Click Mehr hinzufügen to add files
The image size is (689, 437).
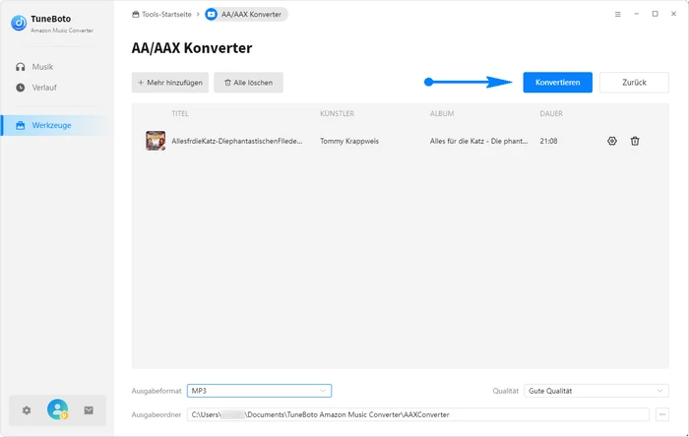point(170,83)
